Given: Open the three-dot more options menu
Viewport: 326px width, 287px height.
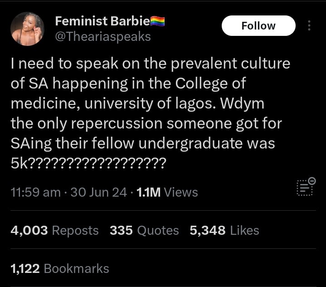Looking at the screenshot, I should (309, 25).
